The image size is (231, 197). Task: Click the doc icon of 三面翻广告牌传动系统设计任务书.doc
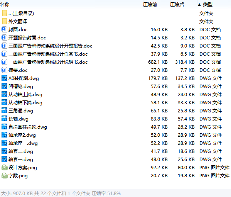pos(4,54)
